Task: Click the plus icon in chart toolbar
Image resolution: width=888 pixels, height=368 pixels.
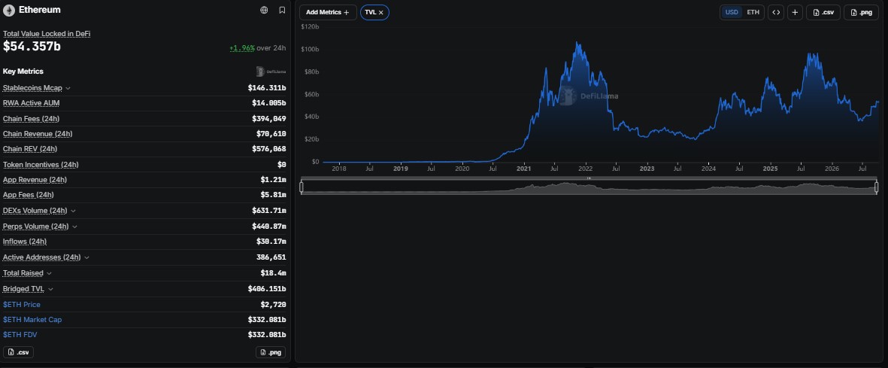Action: (x=795, y=13)
